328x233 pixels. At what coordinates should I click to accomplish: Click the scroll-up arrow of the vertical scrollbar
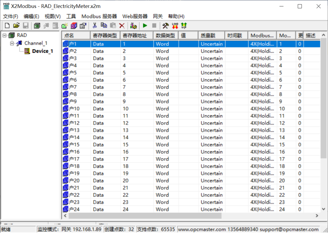point(324,35)
